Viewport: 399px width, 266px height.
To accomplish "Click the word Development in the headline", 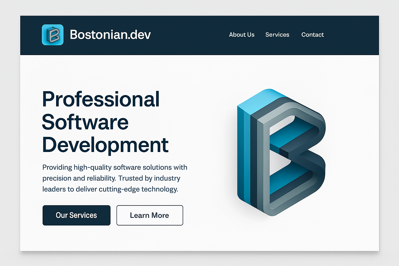I will click(x=105, y=145).
